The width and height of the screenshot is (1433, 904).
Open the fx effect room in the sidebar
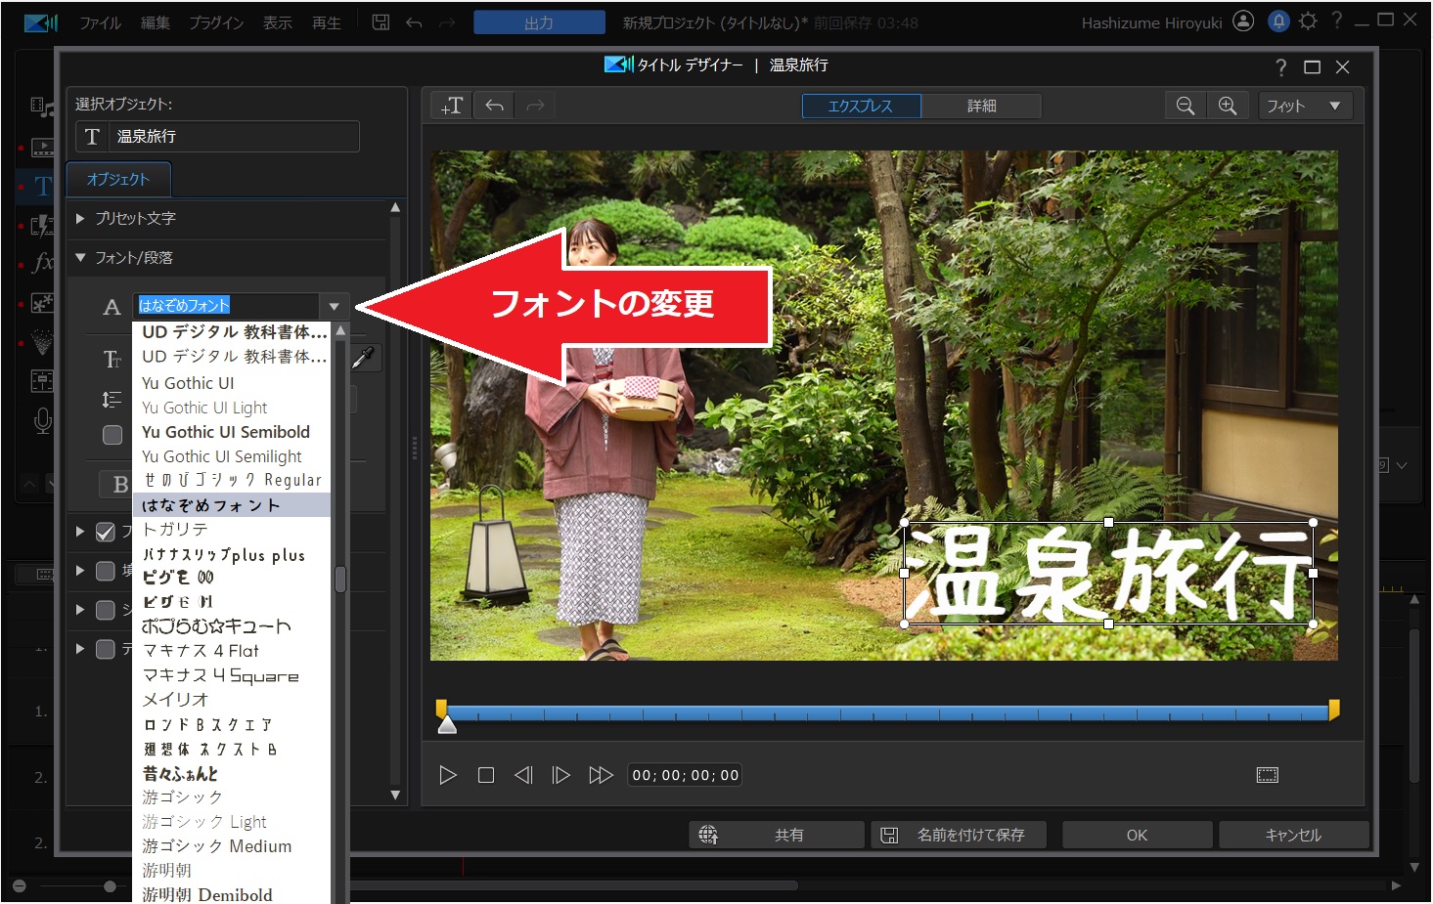(x=43, y=263)
